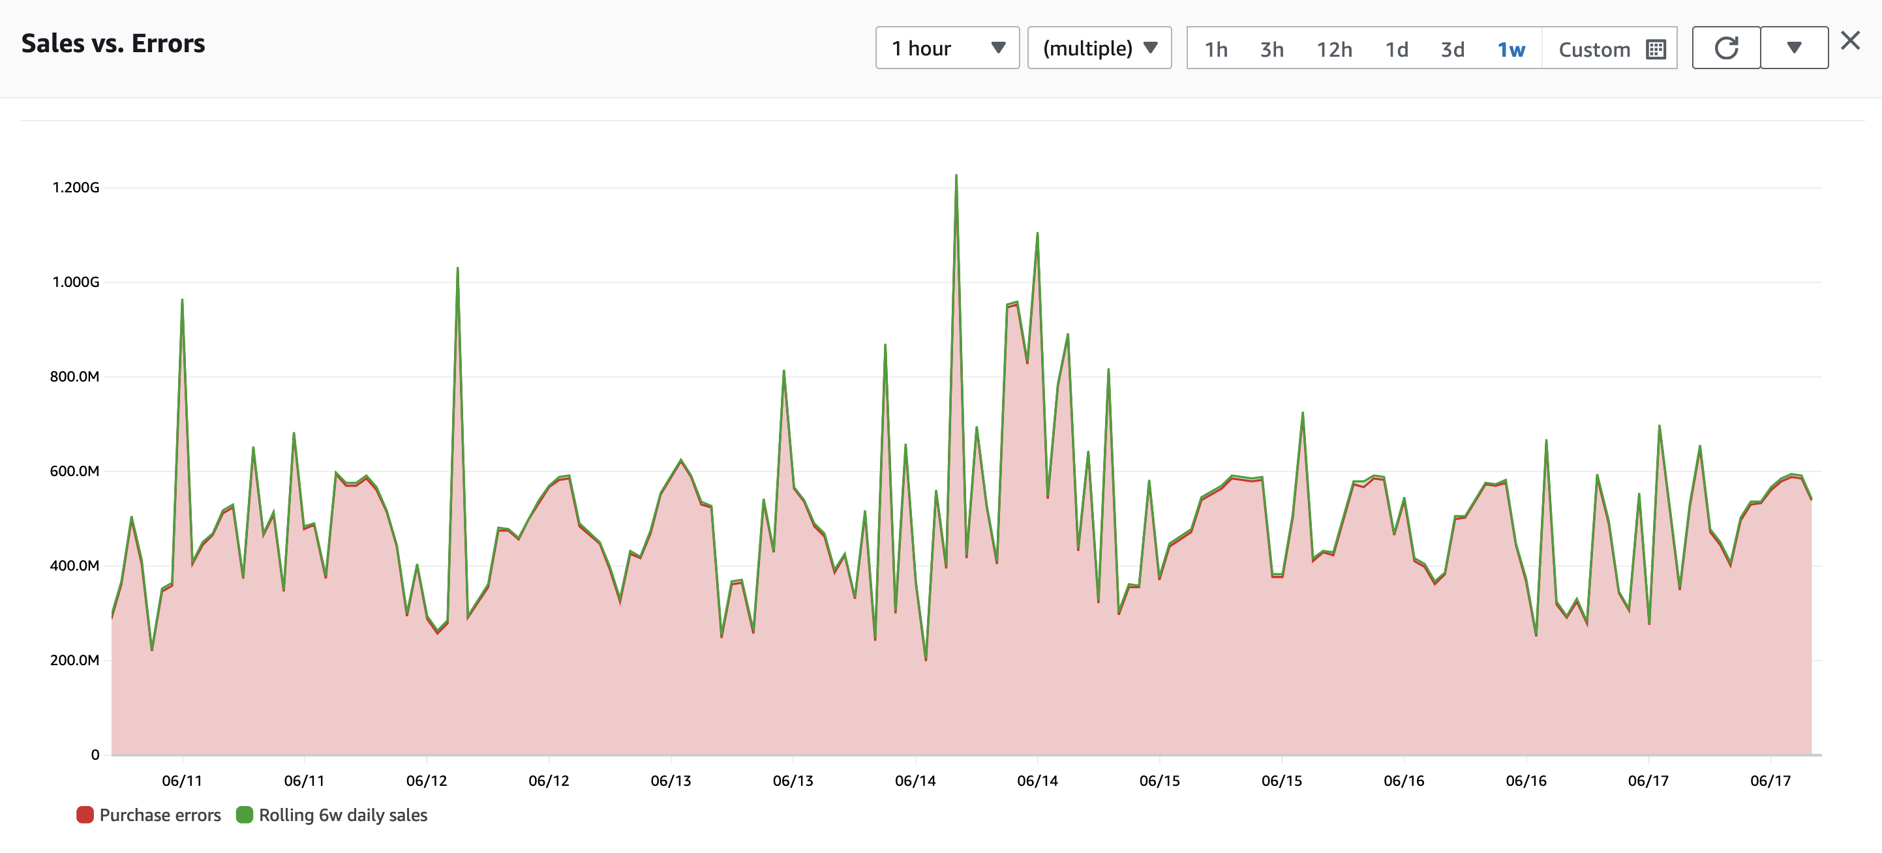Open the Custom time range picker
1882x853 pixels.
pos(1609,49)
